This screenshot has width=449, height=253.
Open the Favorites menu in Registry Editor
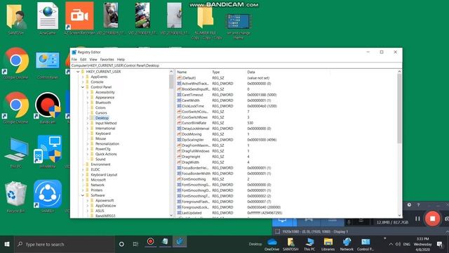[x=107, y=59]
